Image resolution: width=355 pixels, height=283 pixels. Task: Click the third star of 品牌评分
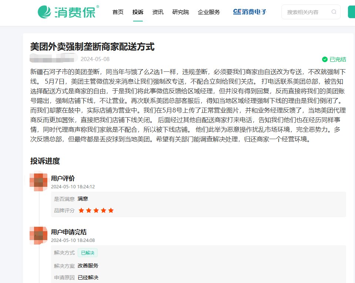pos(96,210)
